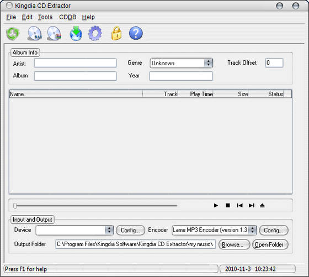Click the Browse... button for output folder
The height and width of the screenshot is (277, 309).
(x=234, y=244)
